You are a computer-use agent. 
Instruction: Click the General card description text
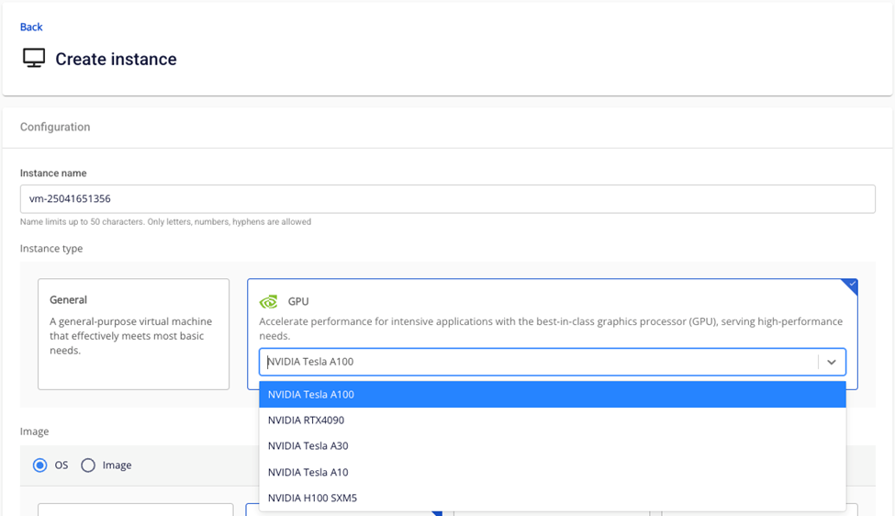(x=130, y=336)
